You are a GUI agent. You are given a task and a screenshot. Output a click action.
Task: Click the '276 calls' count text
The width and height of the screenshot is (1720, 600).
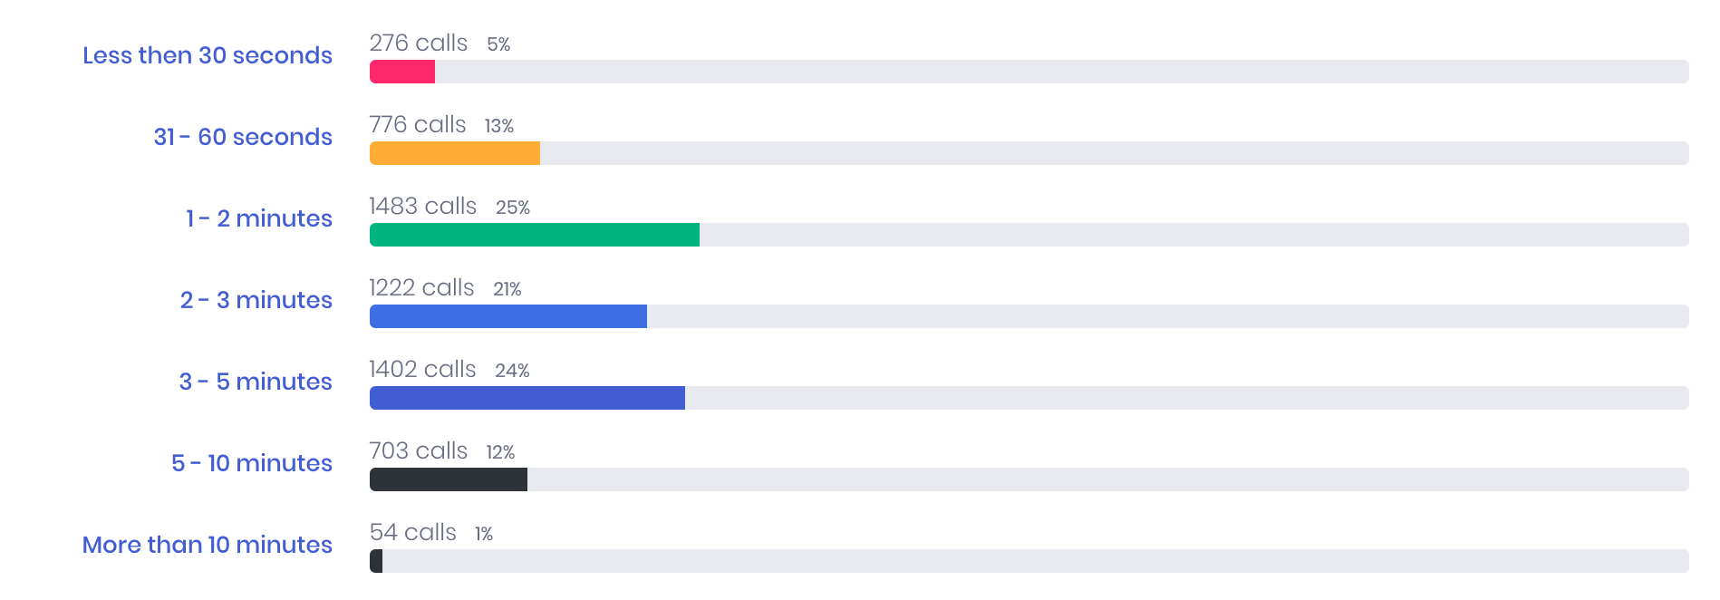[419, 43]
